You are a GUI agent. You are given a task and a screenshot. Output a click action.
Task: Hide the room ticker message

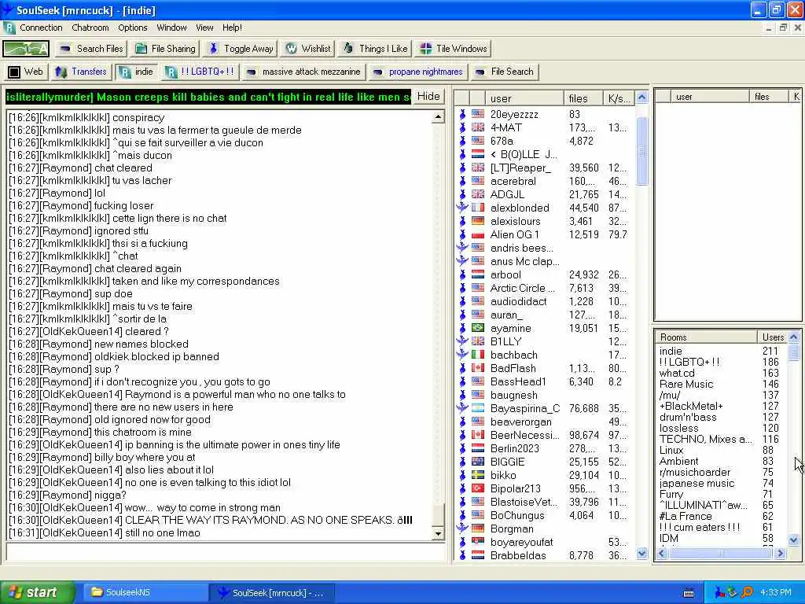(428, 97)
